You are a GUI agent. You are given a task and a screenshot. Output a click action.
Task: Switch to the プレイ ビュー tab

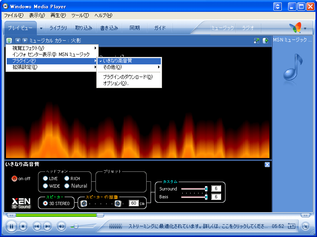(x=20, y=28)
